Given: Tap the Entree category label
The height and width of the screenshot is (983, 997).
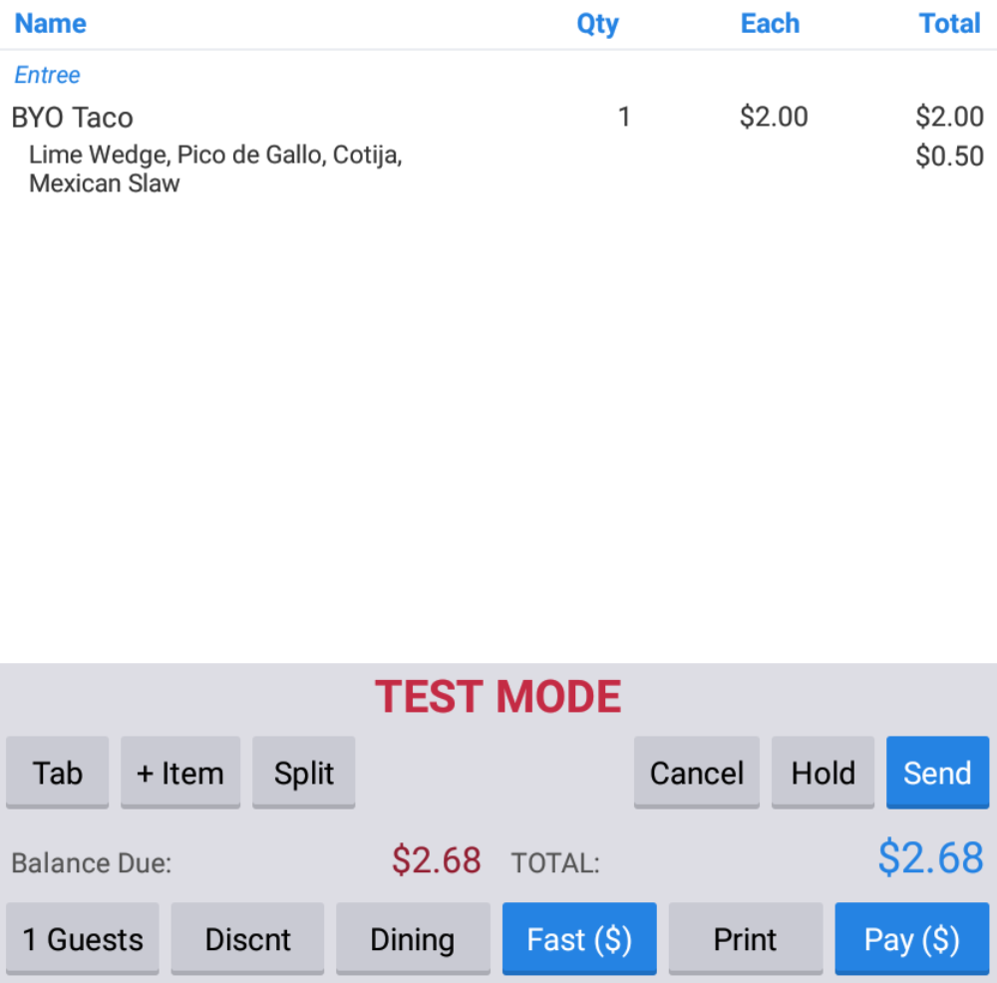Looking at the screenshot, I should (47, 75).
